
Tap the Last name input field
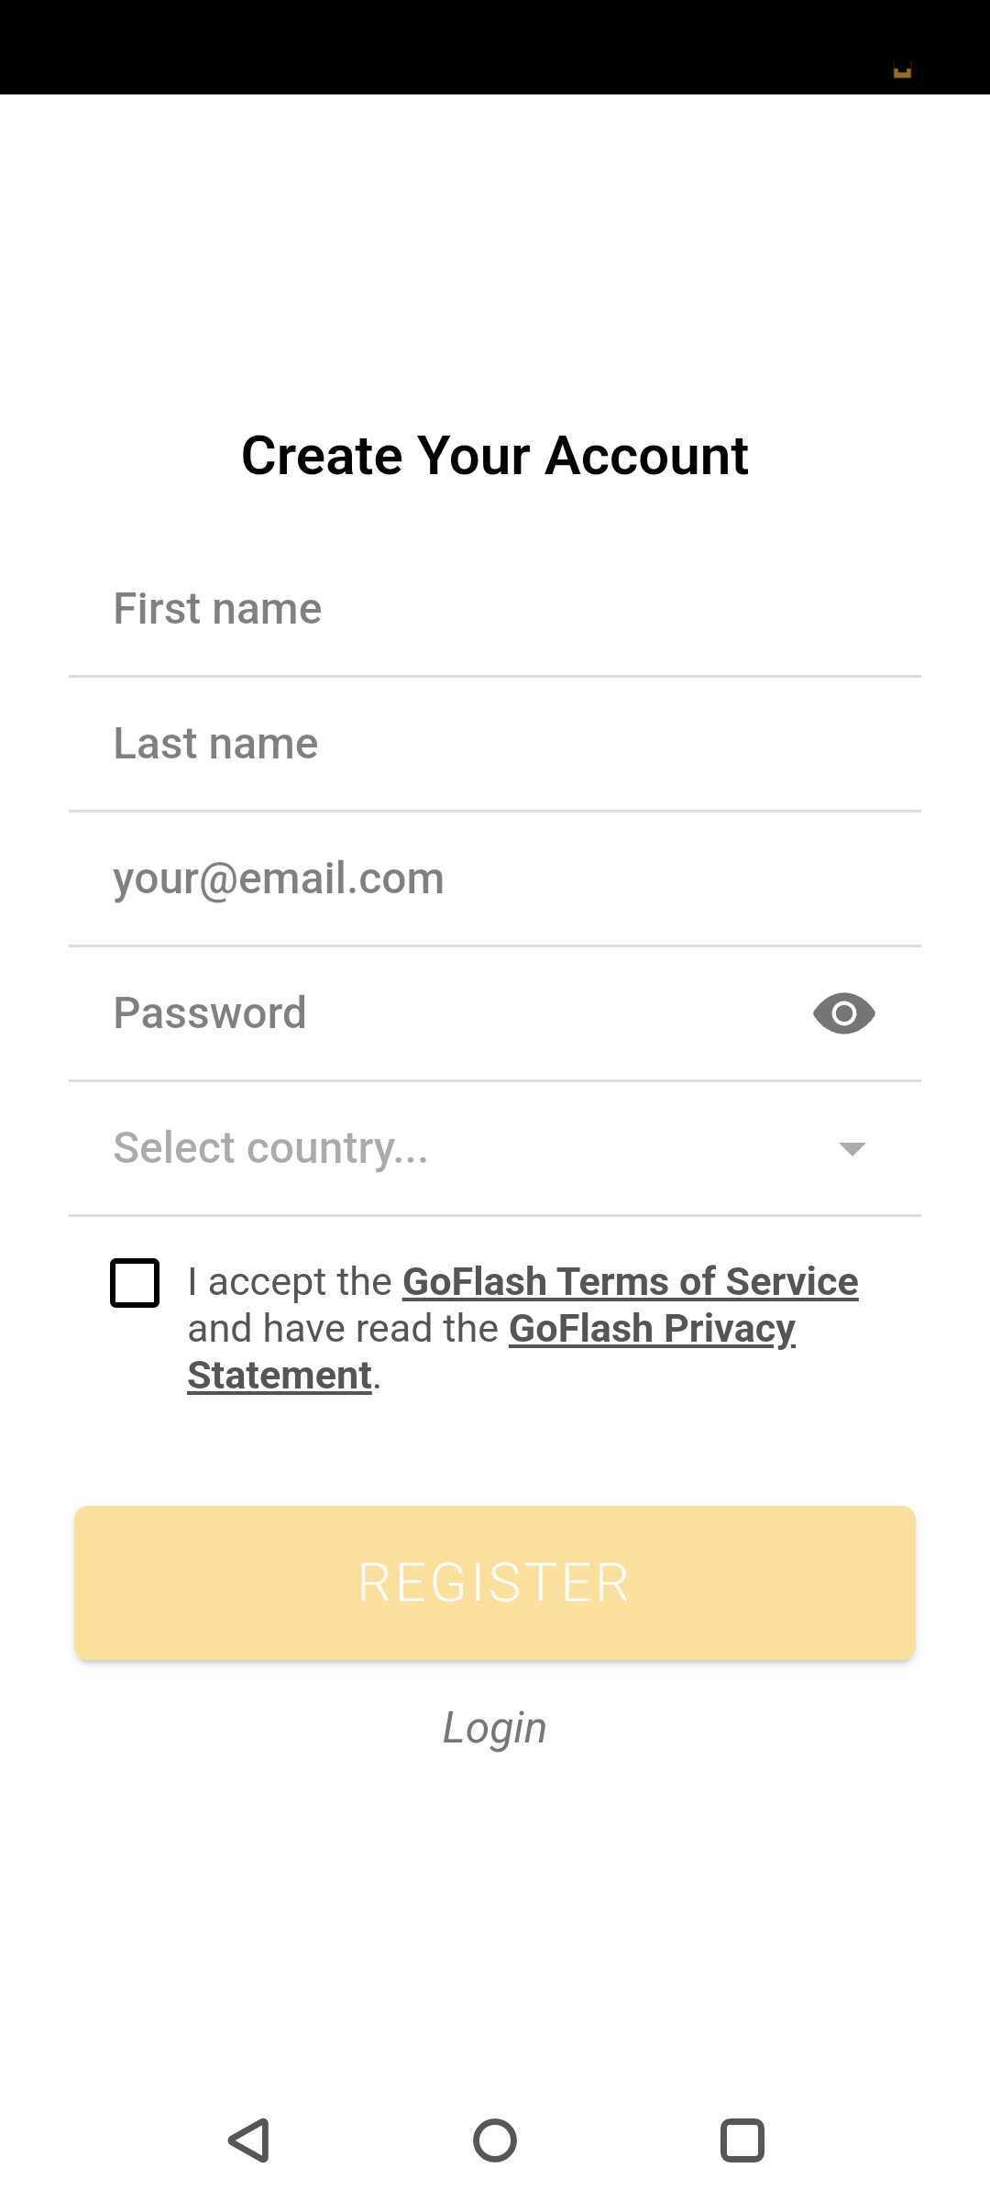[x=495, y=744]
